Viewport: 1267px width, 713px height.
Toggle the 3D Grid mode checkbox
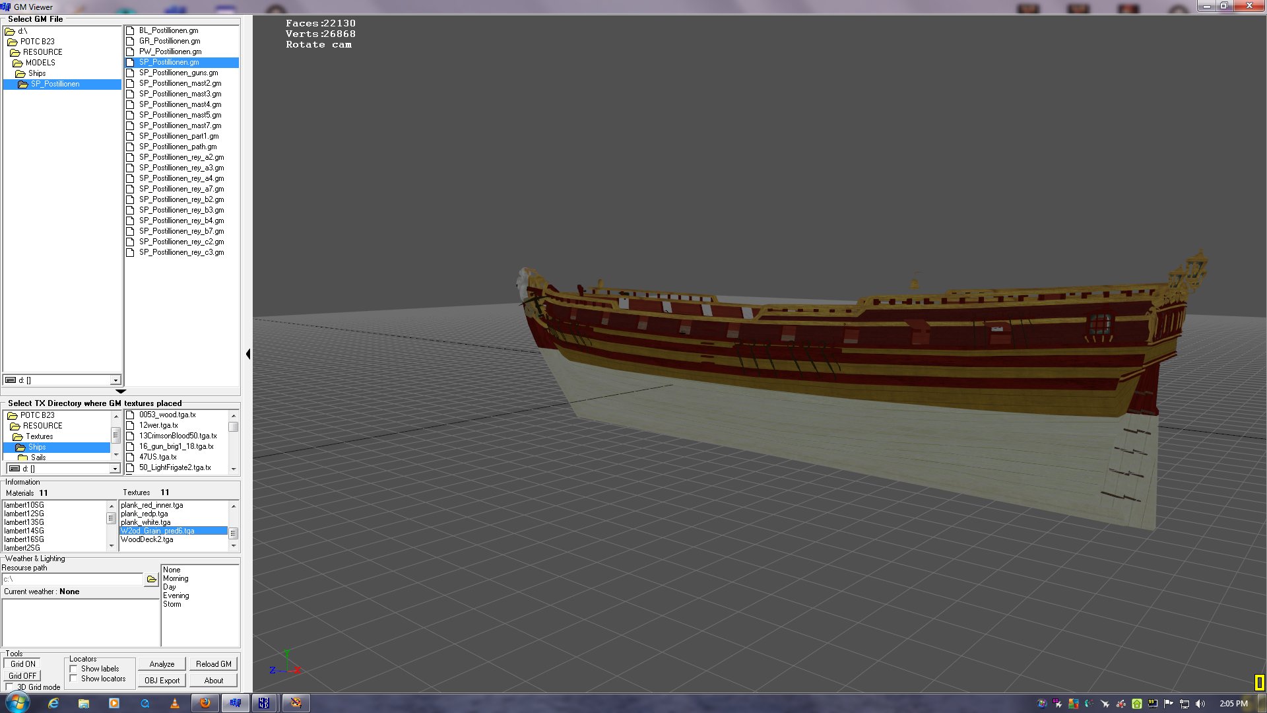coord(9,687)
